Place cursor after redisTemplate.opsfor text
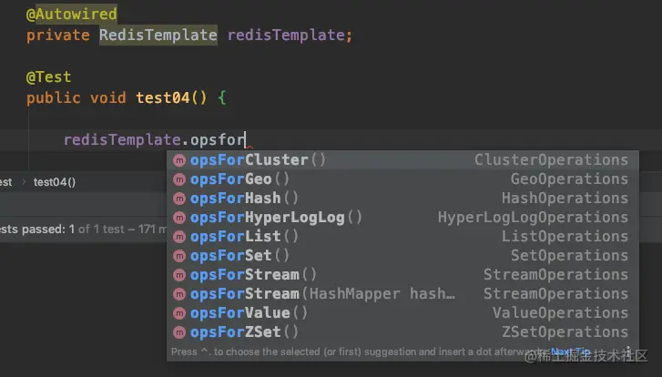 (246, 140)
